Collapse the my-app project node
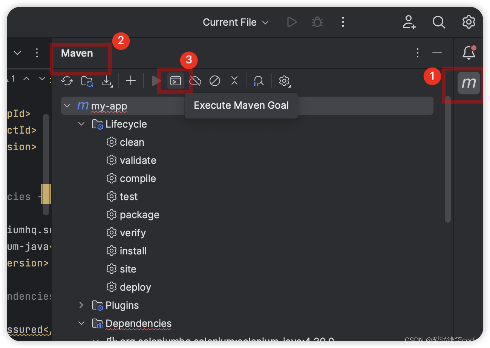 (x=67, y=106)
